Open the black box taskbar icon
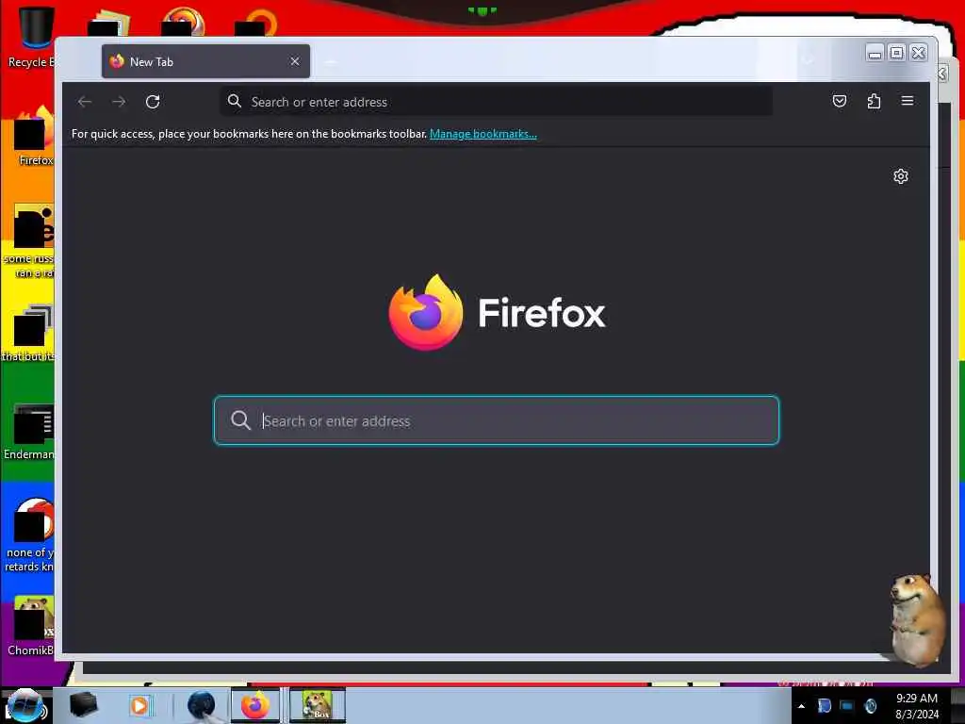Screen dimensions: 965x724 (83, 705)
